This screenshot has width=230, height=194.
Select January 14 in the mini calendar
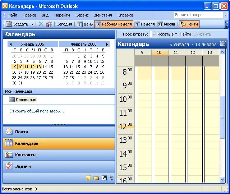tap(45, 67)
